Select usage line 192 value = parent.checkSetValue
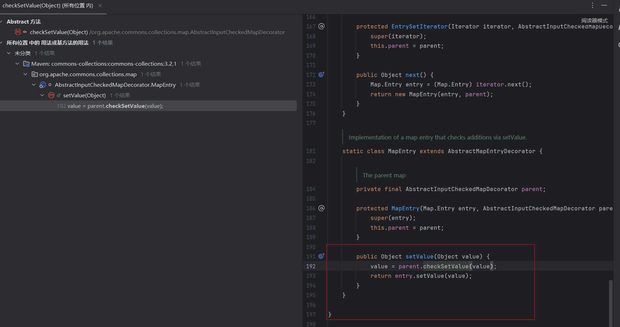 pos(110,106)
